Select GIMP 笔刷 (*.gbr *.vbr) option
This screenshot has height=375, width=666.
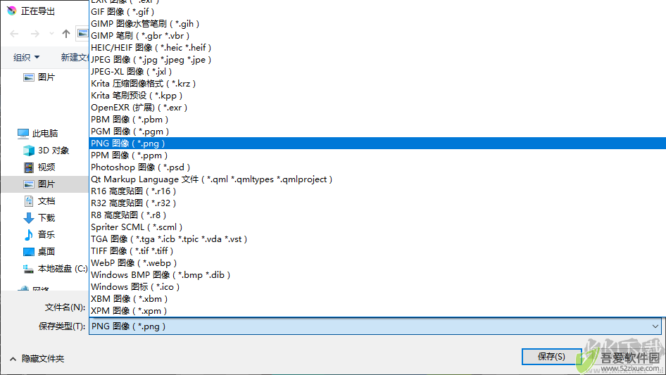[377, 36]
